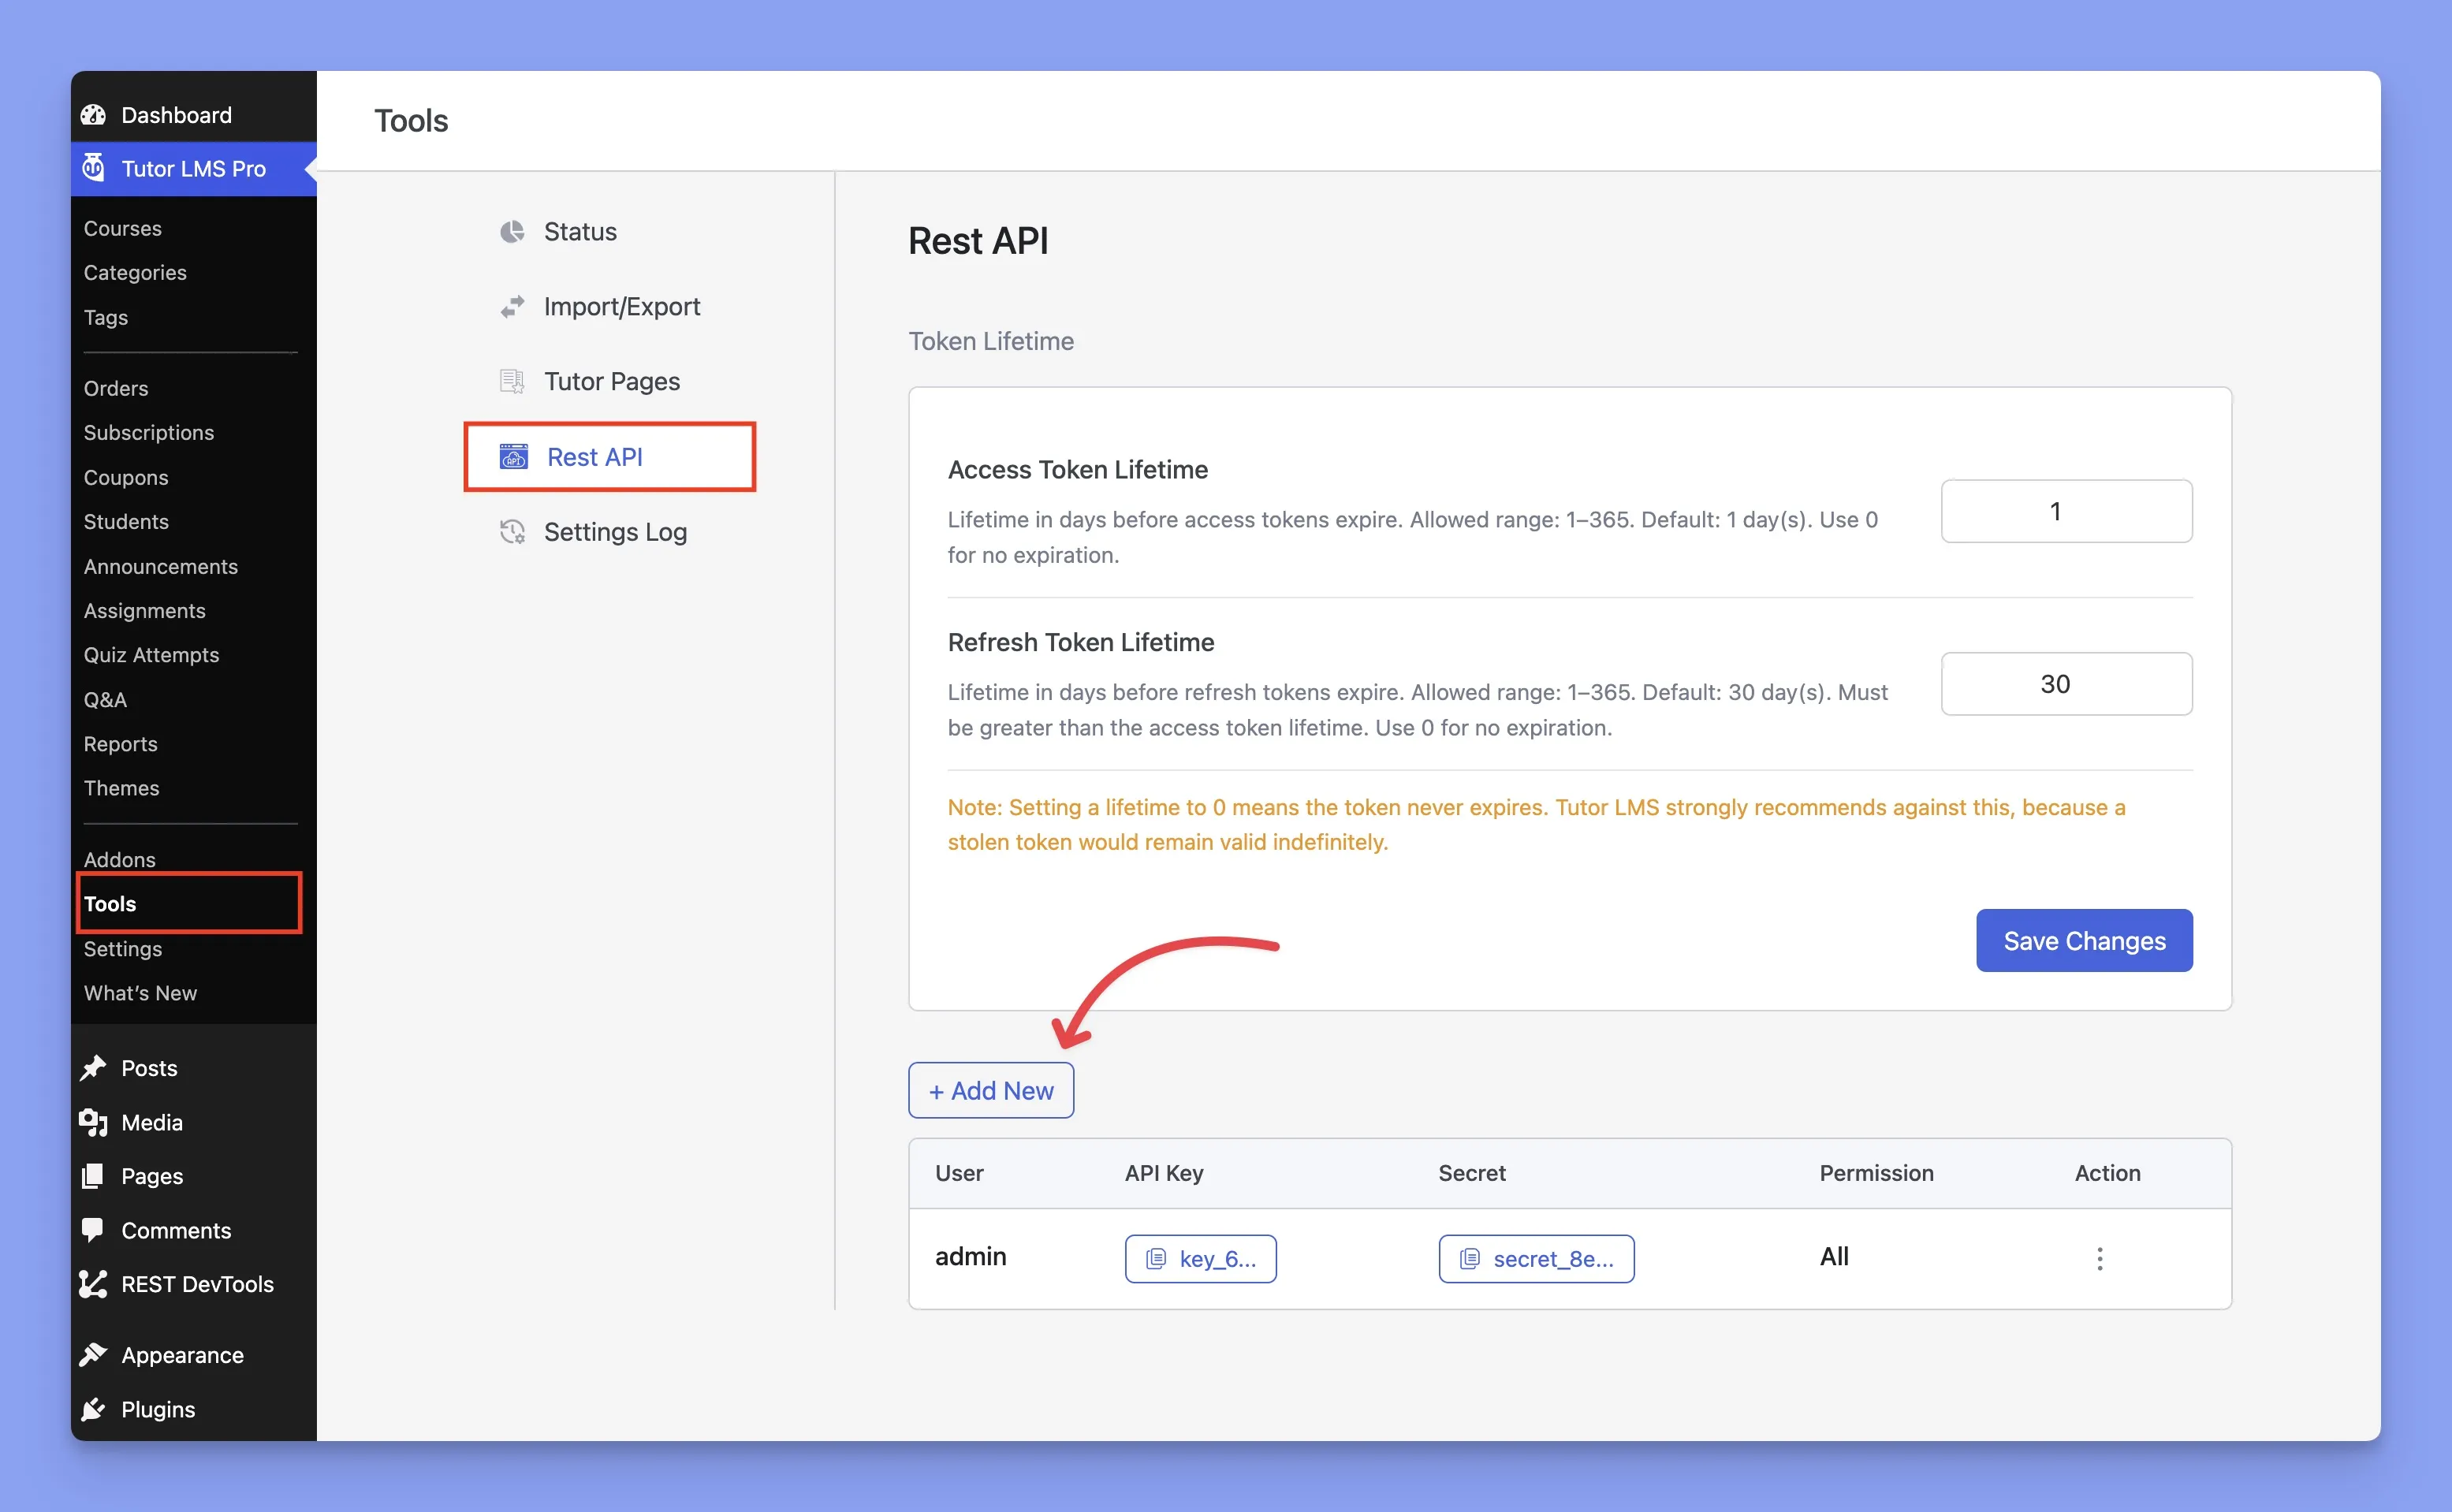Click the Import/Export arrows icon
Viewport: 2452px width, 1512px height.
click(512, 307)
